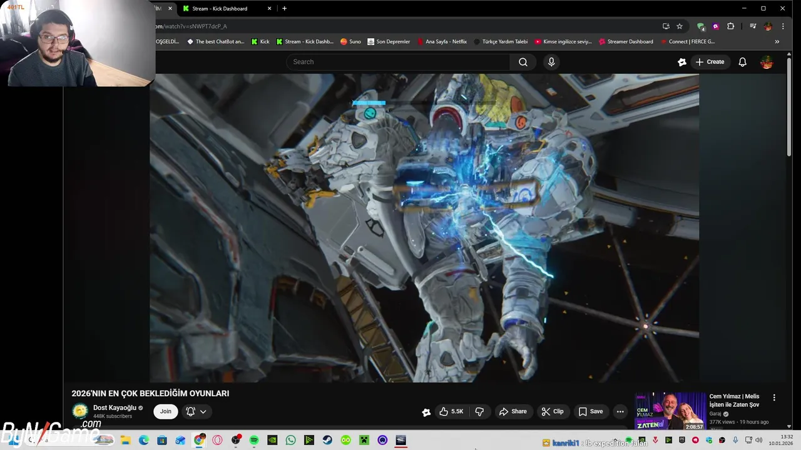Open Minecraft from the taskbar
Image resolution: width=801 pixels, height=450 pixels.
click(x=364, y=440)
